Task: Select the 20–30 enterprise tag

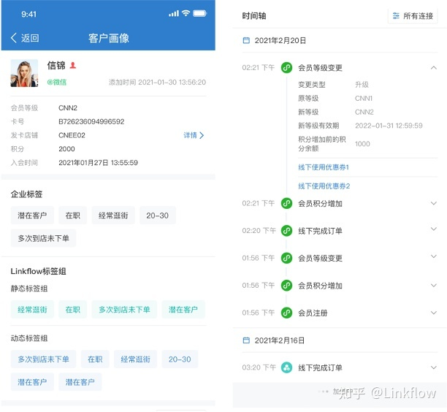Action: tap(157, 215)
